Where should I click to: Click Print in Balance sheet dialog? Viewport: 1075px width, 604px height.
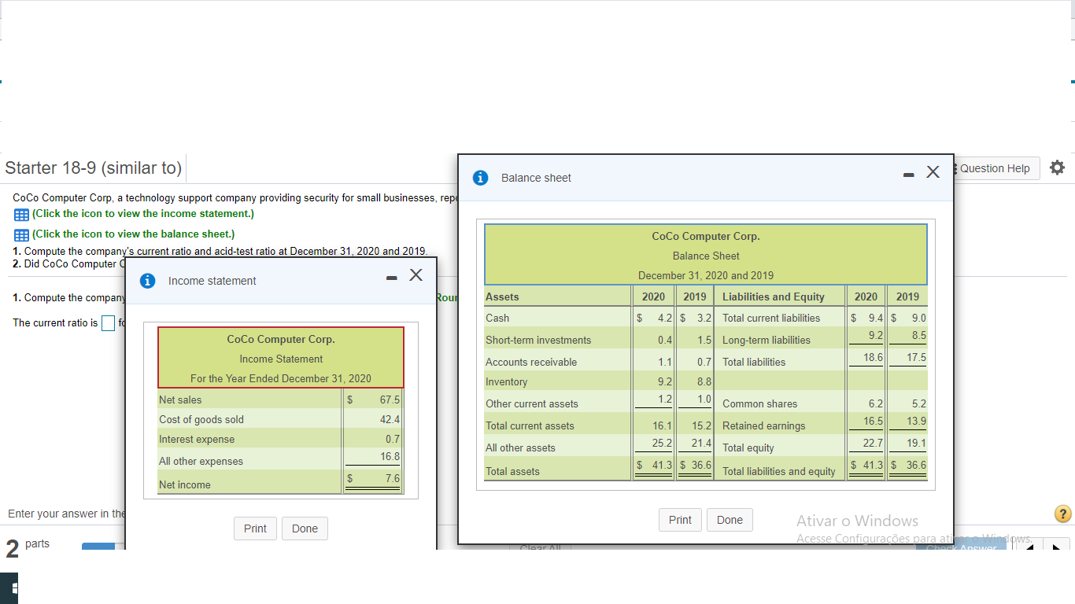click(x=680, y=520)
